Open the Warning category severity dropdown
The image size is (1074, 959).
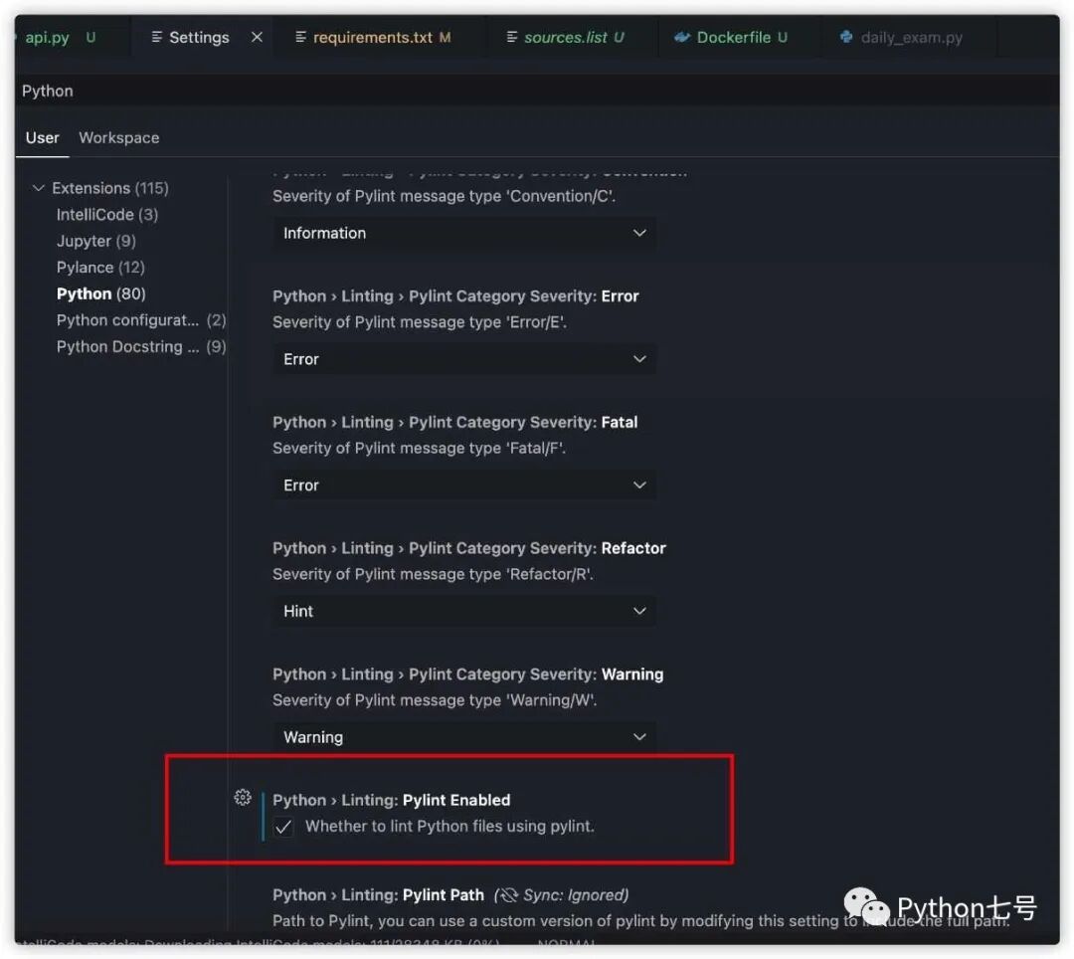(464, 737)
